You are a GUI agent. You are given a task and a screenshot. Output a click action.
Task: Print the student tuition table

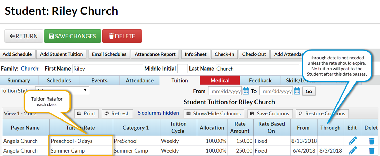[86, 114]
